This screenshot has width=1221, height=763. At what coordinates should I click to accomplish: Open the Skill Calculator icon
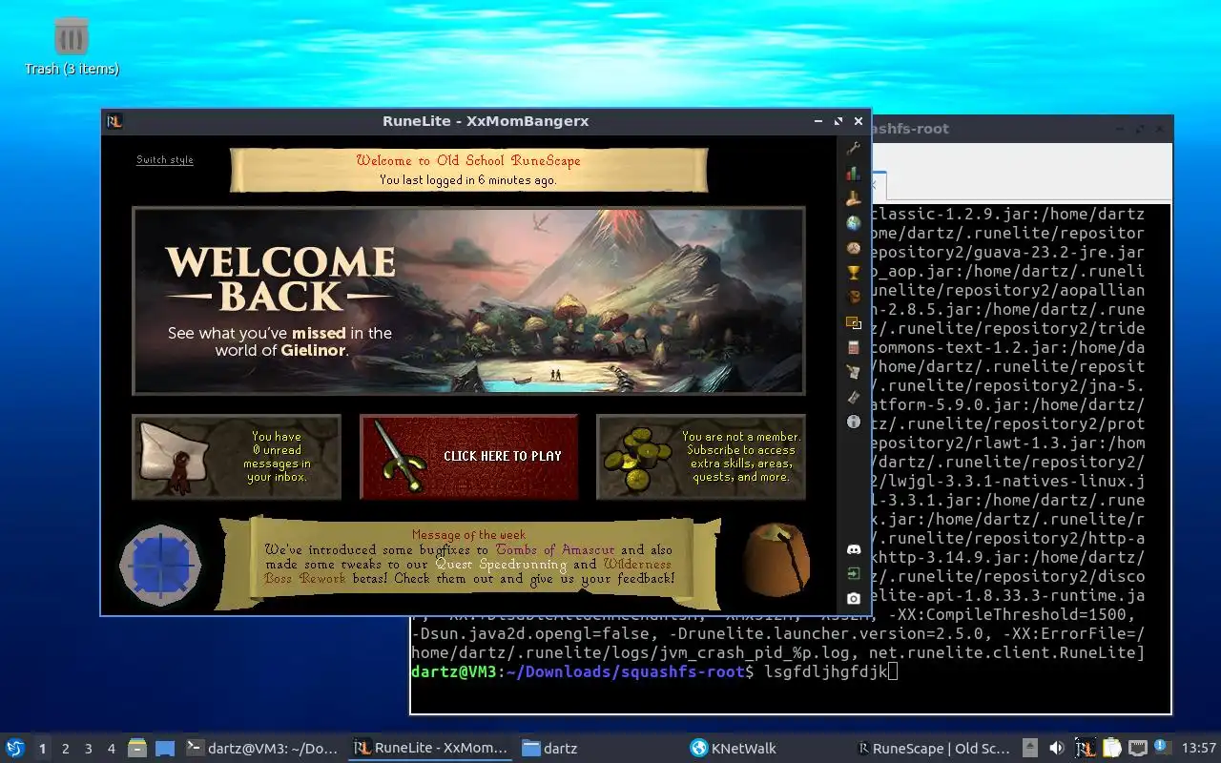point(853,347)
